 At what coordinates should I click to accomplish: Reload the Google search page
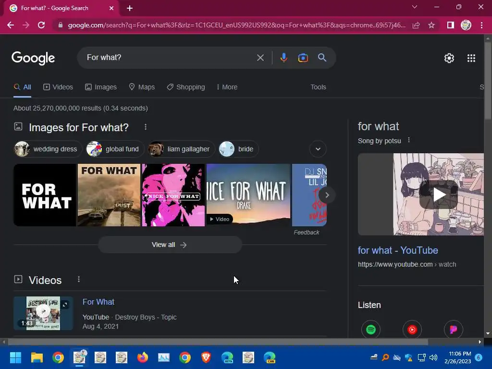[x=41, y=25]
